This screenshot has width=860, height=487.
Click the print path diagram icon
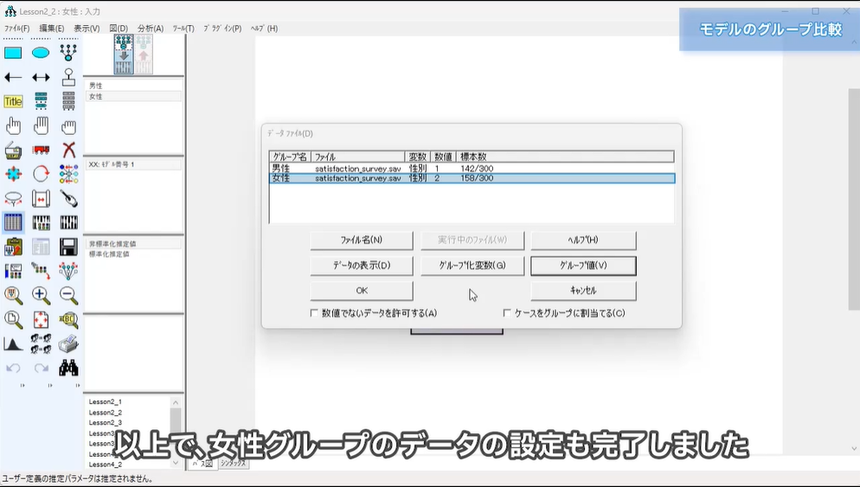(x=68, y=344)
